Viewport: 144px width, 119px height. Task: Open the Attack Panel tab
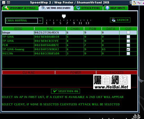[x=88, y=8]
